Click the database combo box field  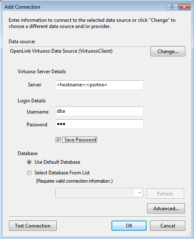99,193
